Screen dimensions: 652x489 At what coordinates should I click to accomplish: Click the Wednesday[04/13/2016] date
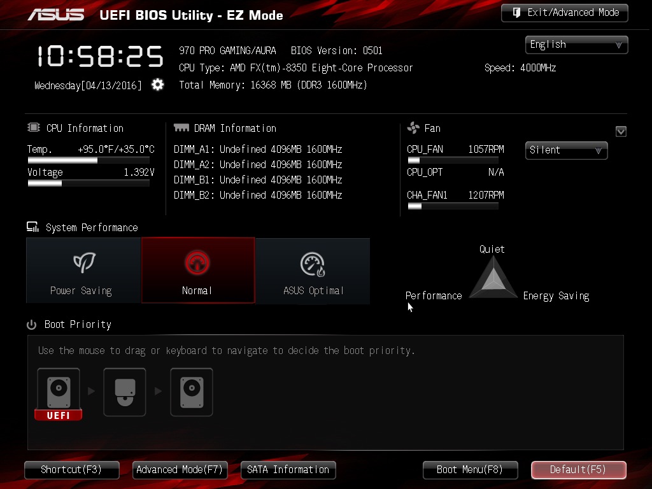88,86
